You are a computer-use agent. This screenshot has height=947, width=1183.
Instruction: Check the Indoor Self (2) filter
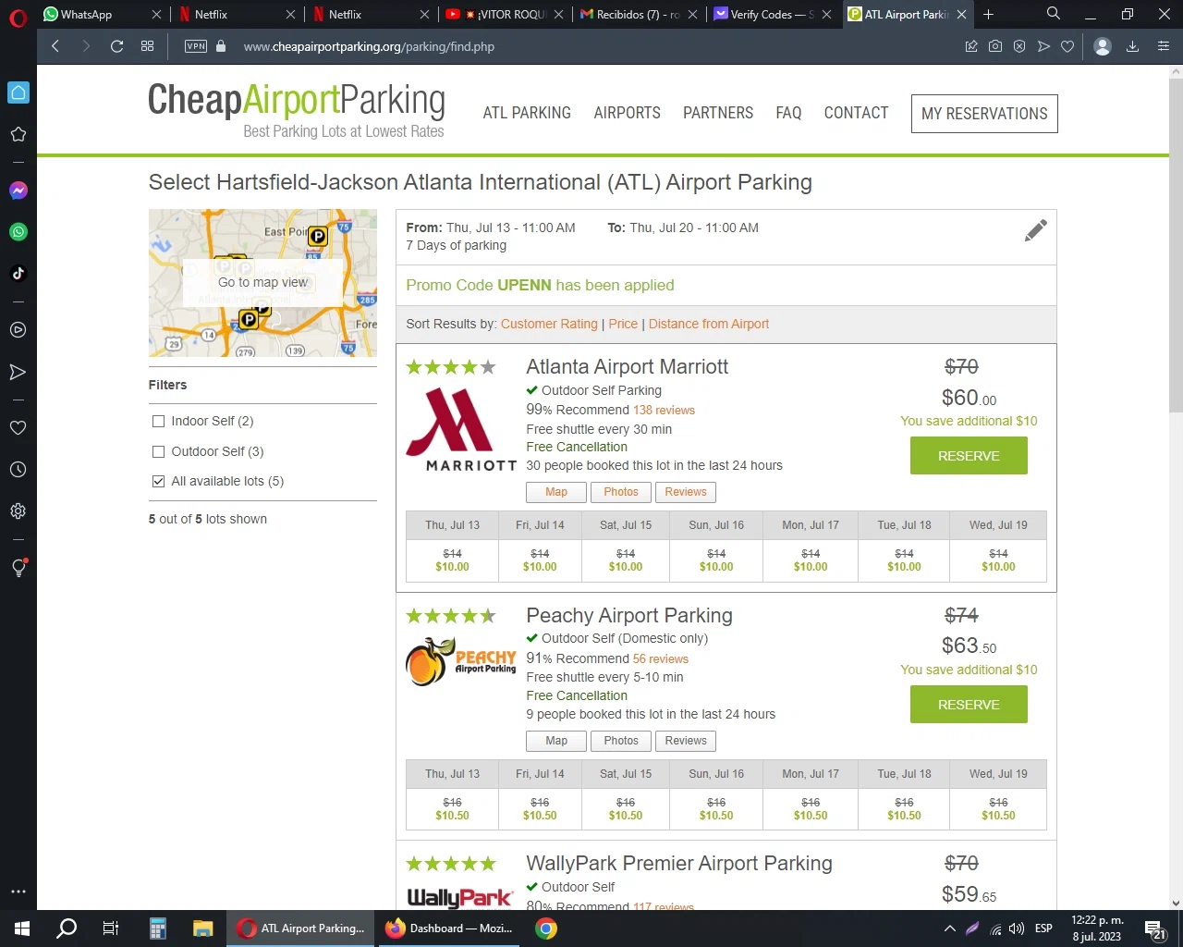pos(158,422)
